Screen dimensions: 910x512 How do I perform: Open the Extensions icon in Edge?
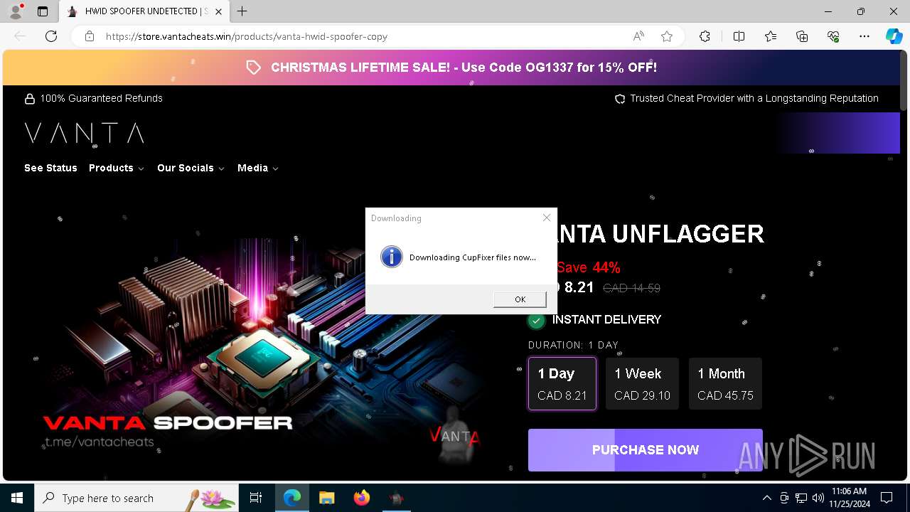tap(705, 36)
